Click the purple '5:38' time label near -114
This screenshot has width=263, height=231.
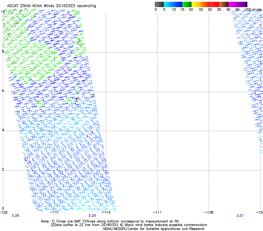tap(92, 216)
